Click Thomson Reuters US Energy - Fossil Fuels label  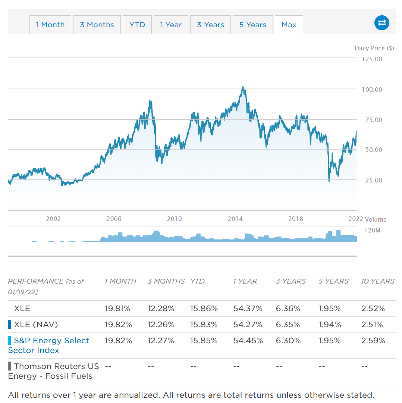(53, 371)
